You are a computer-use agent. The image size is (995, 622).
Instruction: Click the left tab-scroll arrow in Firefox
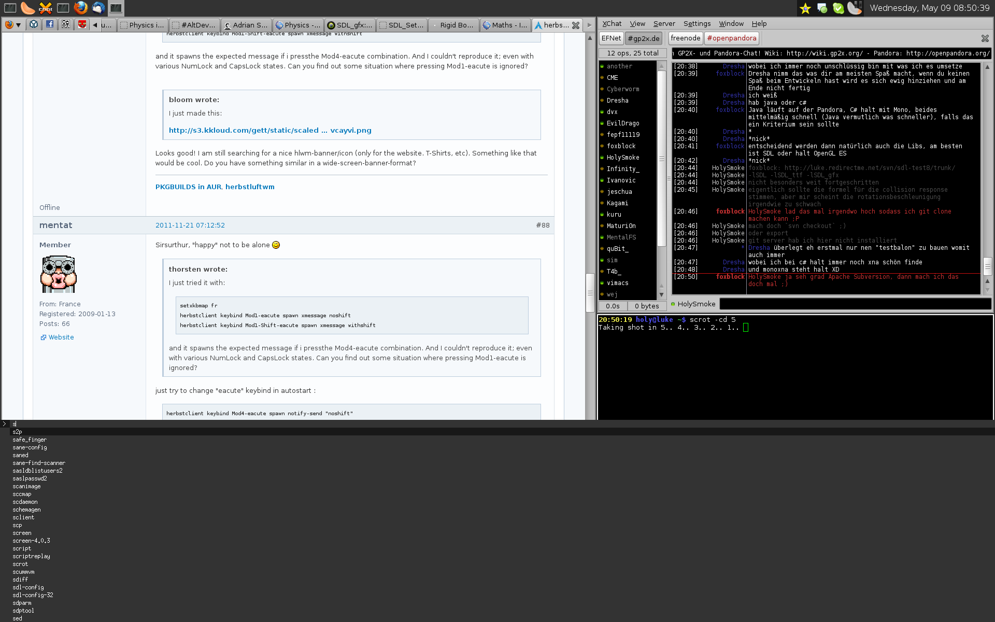click(x=95, y=25)
